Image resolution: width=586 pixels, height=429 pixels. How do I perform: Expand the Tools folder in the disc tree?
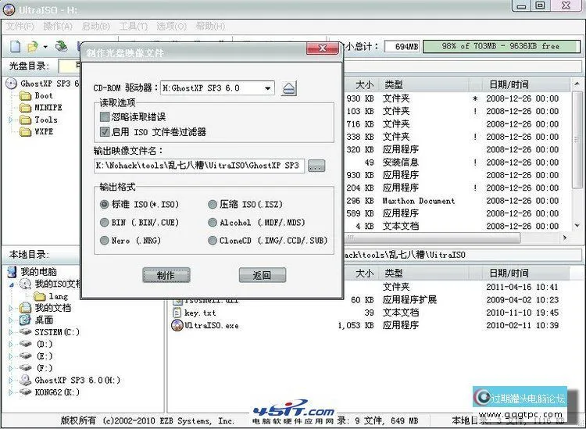pos(11,120)
